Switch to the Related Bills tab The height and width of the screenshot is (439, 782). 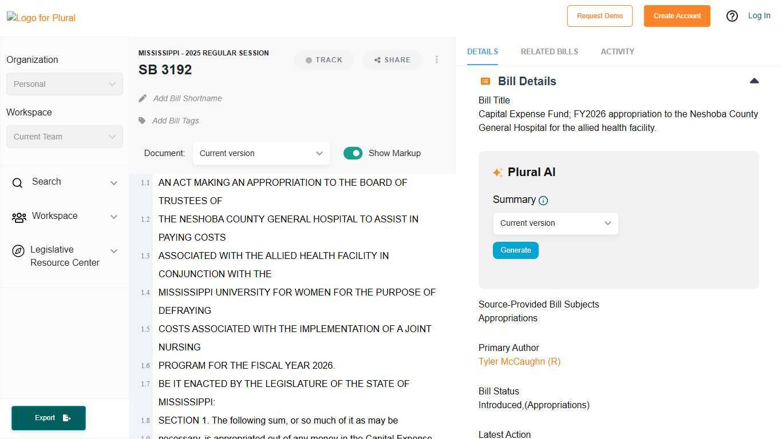pos(549,51)
